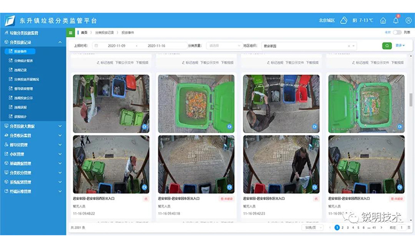Click 首页 breadcrumb link
The width and height of the screenshot is (415, 248).
pos(84,33)
